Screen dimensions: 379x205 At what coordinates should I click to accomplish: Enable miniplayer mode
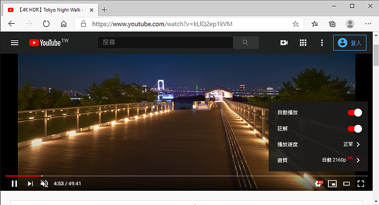[x=332, y=184]
